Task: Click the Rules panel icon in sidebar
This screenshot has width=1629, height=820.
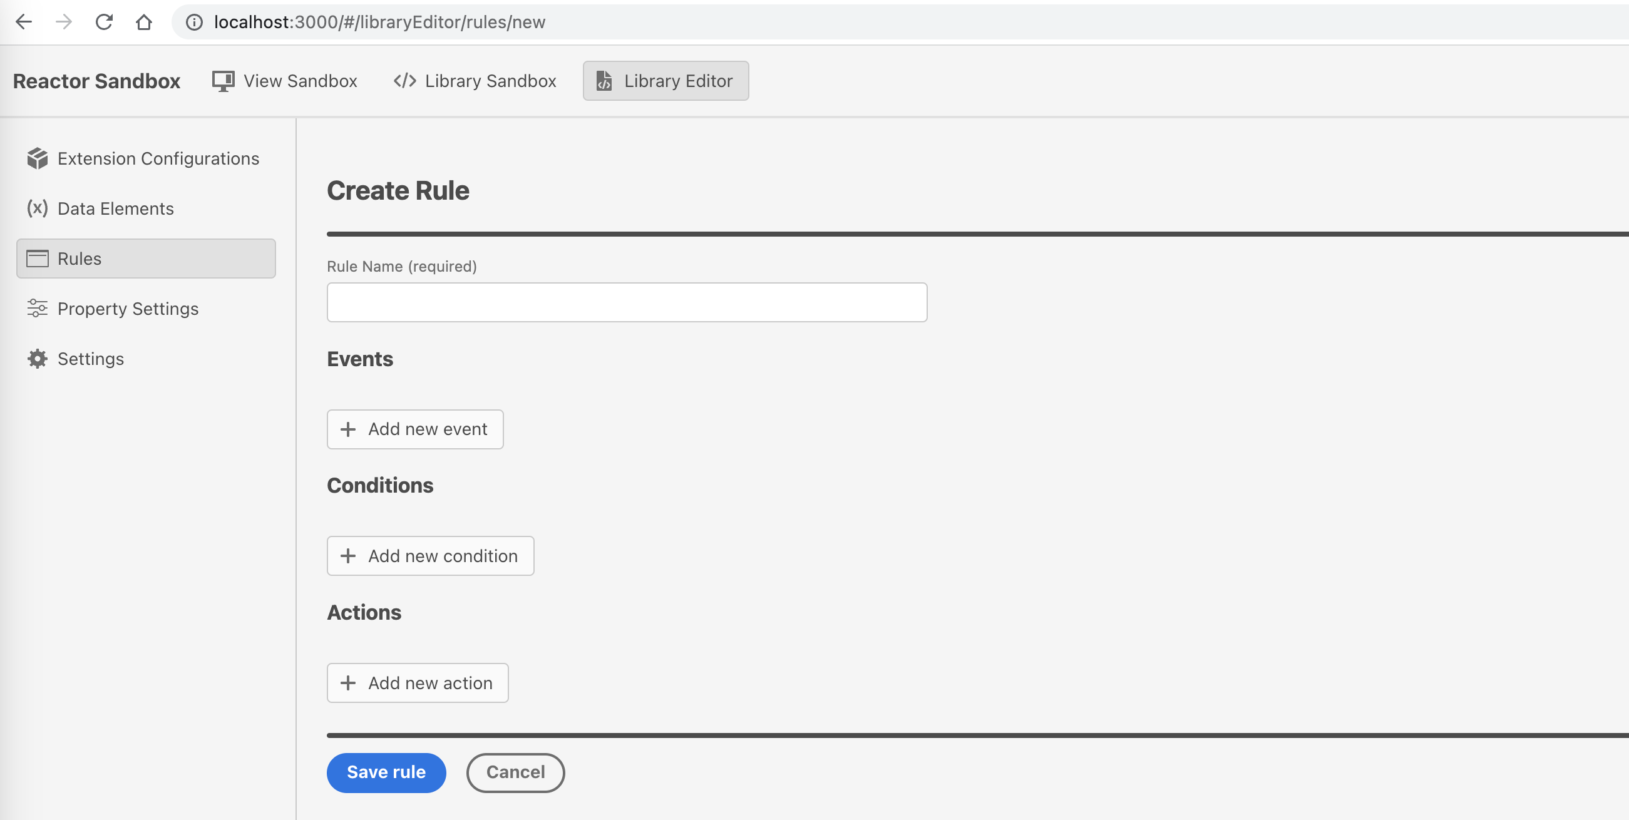Action: coord(38,258)
